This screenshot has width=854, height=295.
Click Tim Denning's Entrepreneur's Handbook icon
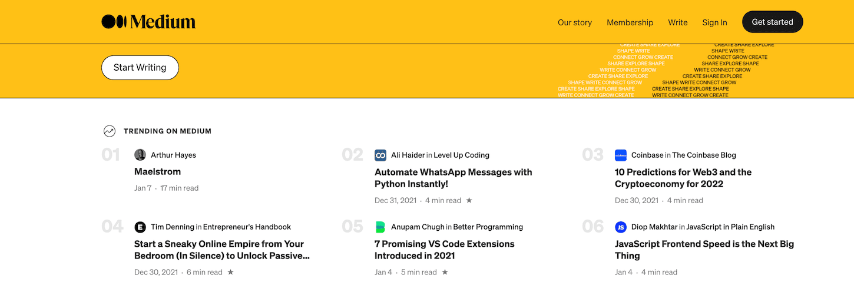[140, 227]
